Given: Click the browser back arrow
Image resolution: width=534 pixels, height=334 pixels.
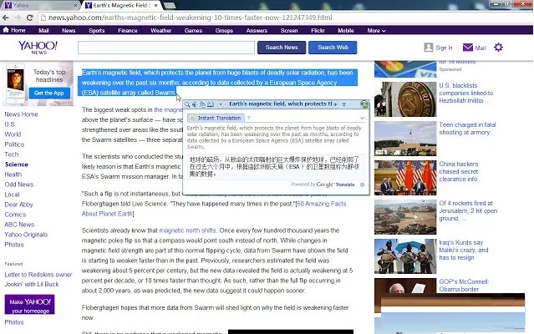Looking at the screenshot, I should click(x=6, y=18).
